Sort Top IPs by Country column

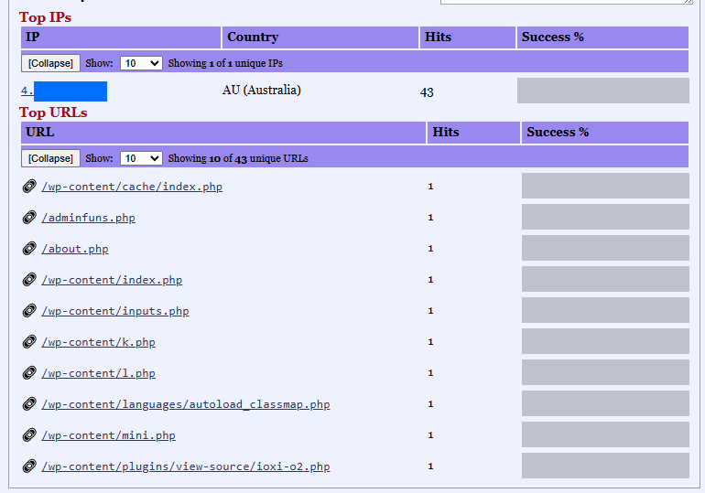[x=253, y=38]
